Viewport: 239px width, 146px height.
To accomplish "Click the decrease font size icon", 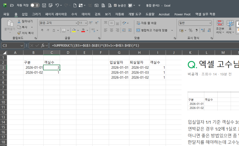I will [x=97, y=23].
